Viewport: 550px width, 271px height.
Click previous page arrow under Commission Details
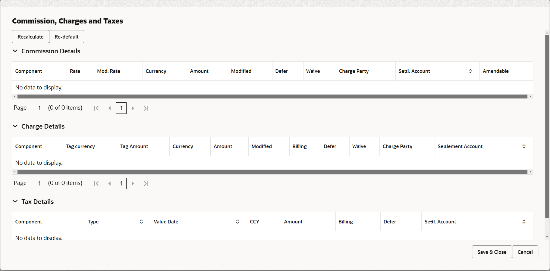tap(110, 108)
